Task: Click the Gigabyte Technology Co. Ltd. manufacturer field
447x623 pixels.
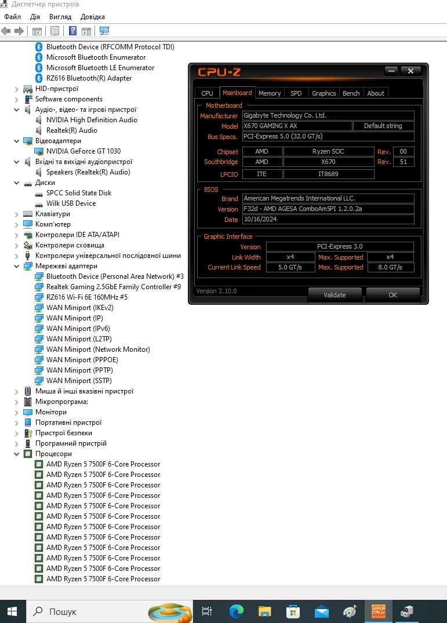Action: (328, 116)
